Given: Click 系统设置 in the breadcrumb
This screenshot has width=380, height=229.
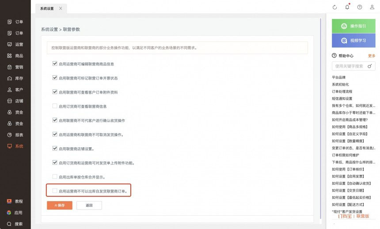Looking at the screenshot, I should coord(49,29).
